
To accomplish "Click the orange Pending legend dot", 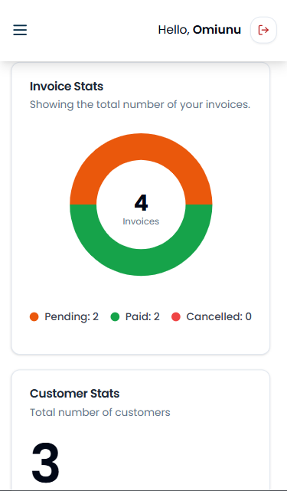I will [x=34, y=317].
